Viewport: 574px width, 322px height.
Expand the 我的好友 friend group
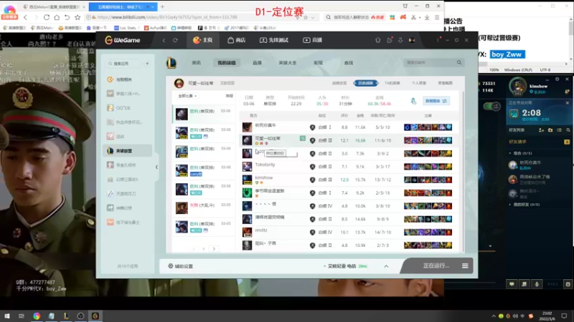(x=524, y=205)
